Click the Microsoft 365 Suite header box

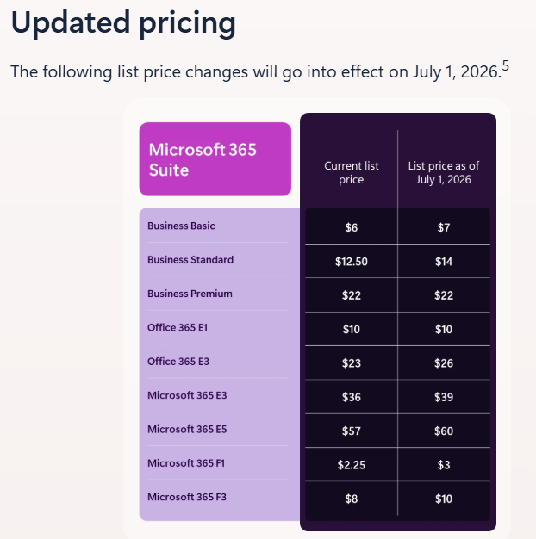[x=215, y=159]
